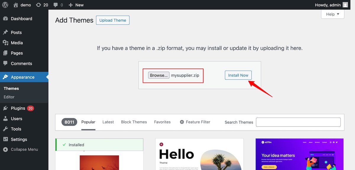
Task: Open the Favorites tab
Action: (162, 122)
